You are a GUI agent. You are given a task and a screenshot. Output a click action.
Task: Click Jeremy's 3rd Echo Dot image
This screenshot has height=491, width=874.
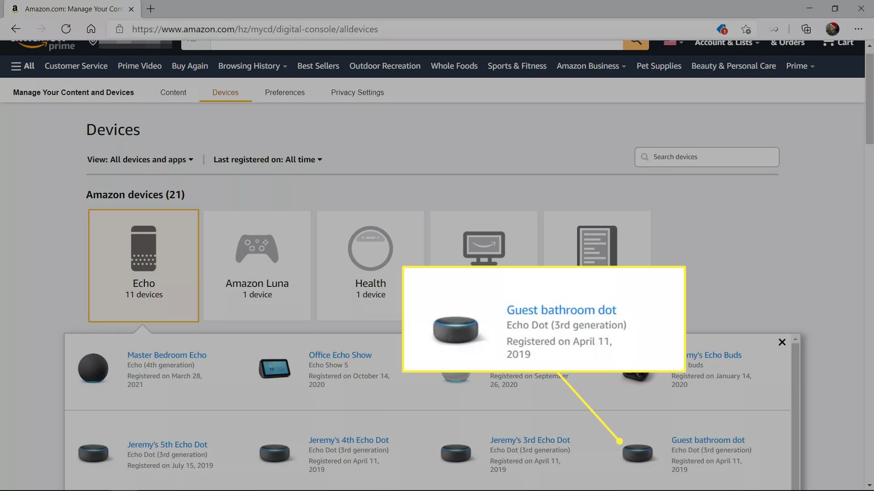click(x=456, y=453)
